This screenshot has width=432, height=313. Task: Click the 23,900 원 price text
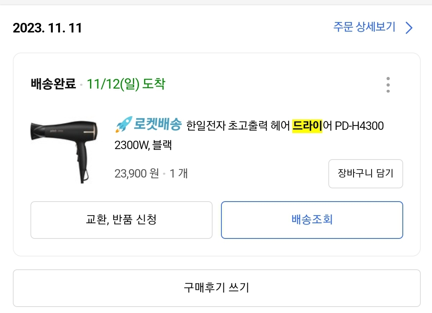tap(137, 174)
